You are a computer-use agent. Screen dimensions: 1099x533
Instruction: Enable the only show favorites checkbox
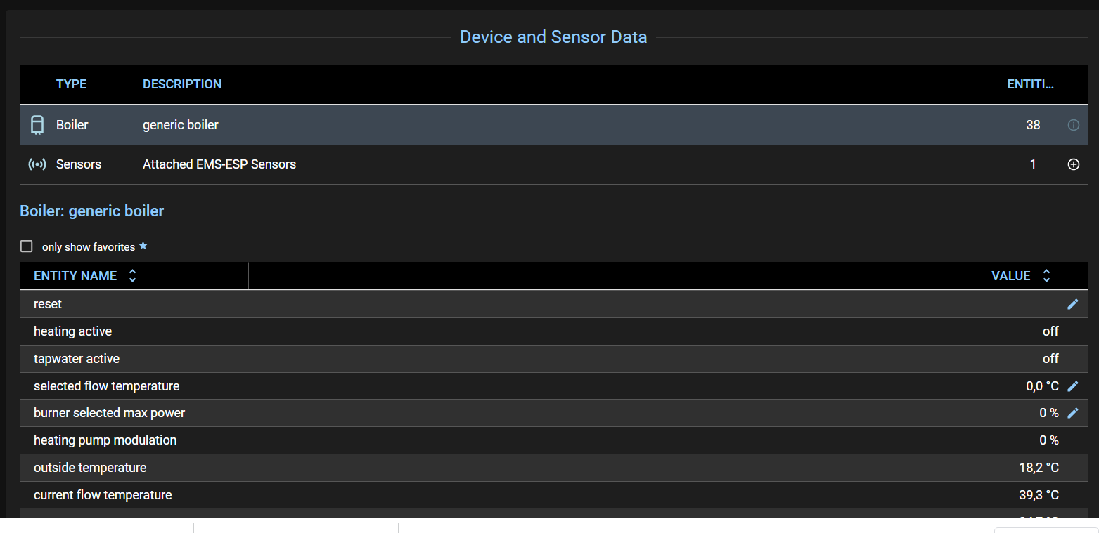pyautogui.click(x=26, y=246)
